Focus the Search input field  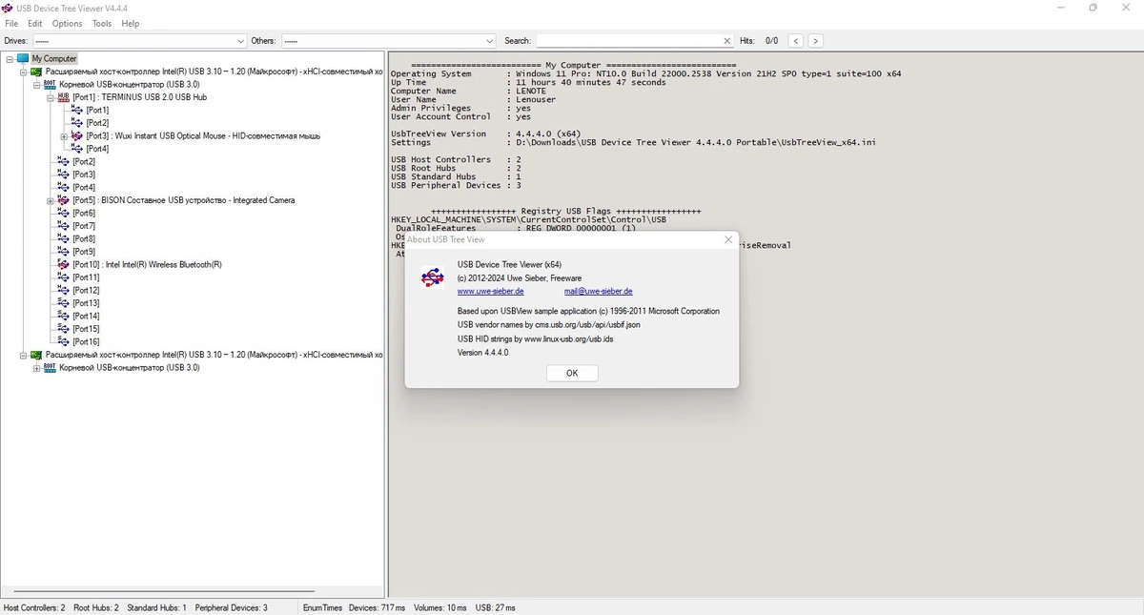coord(629,41)
